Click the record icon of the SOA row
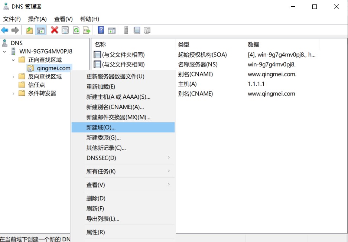 pyautogui.click(x=97, y=55)
